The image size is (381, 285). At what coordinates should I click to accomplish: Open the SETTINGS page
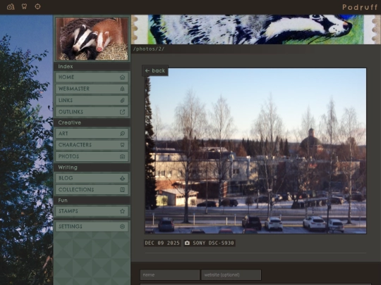pyautogui.click(x=92, y=227)
